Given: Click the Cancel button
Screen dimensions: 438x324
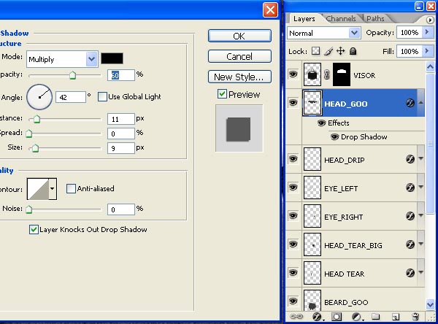Looking at the screenshot, I should coord(239,56).
